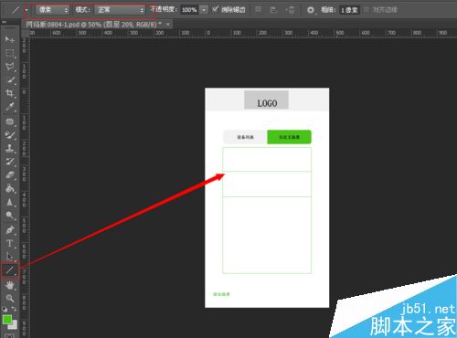Select the Sharpen tool

[x=10, y=202]
